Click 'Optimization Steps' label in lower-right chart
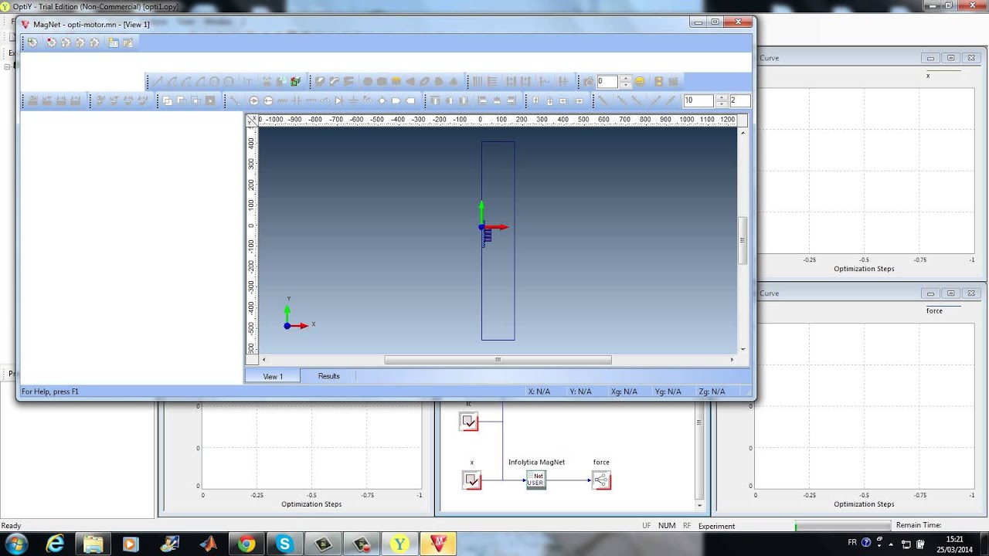 864,504
